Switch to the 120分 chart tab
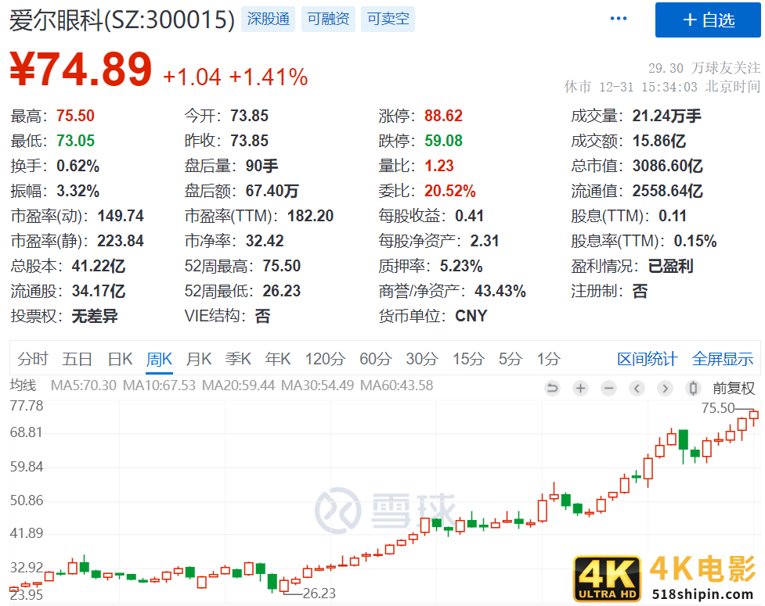765x606 pixels. 326,359
